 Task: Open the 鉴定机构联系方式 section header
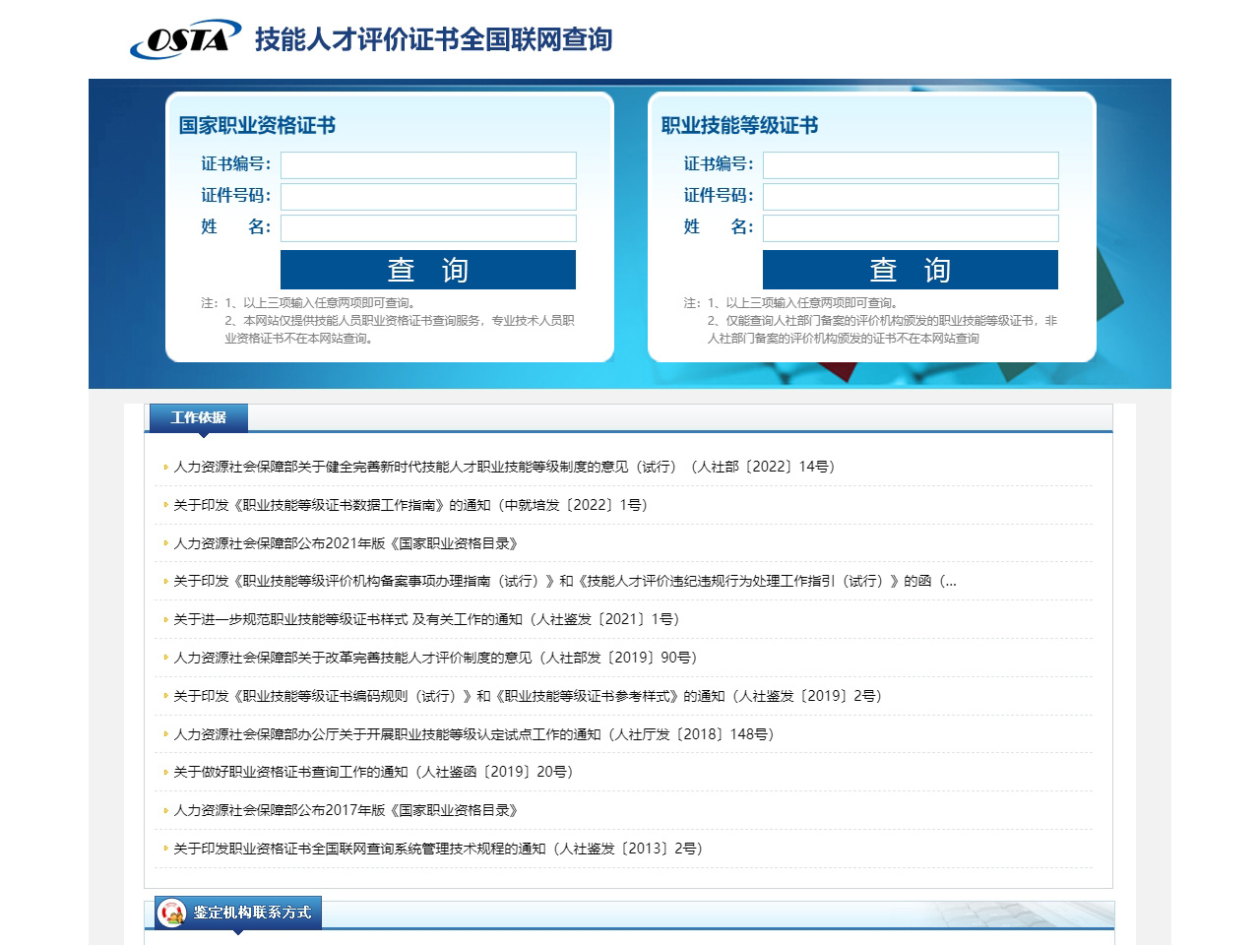tap(249, 913)
